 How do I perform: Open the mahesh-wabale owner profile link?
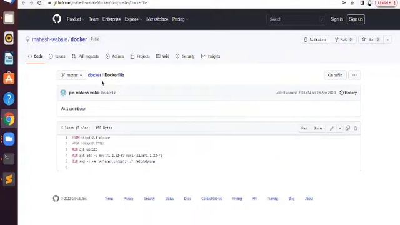click(49, 39)
